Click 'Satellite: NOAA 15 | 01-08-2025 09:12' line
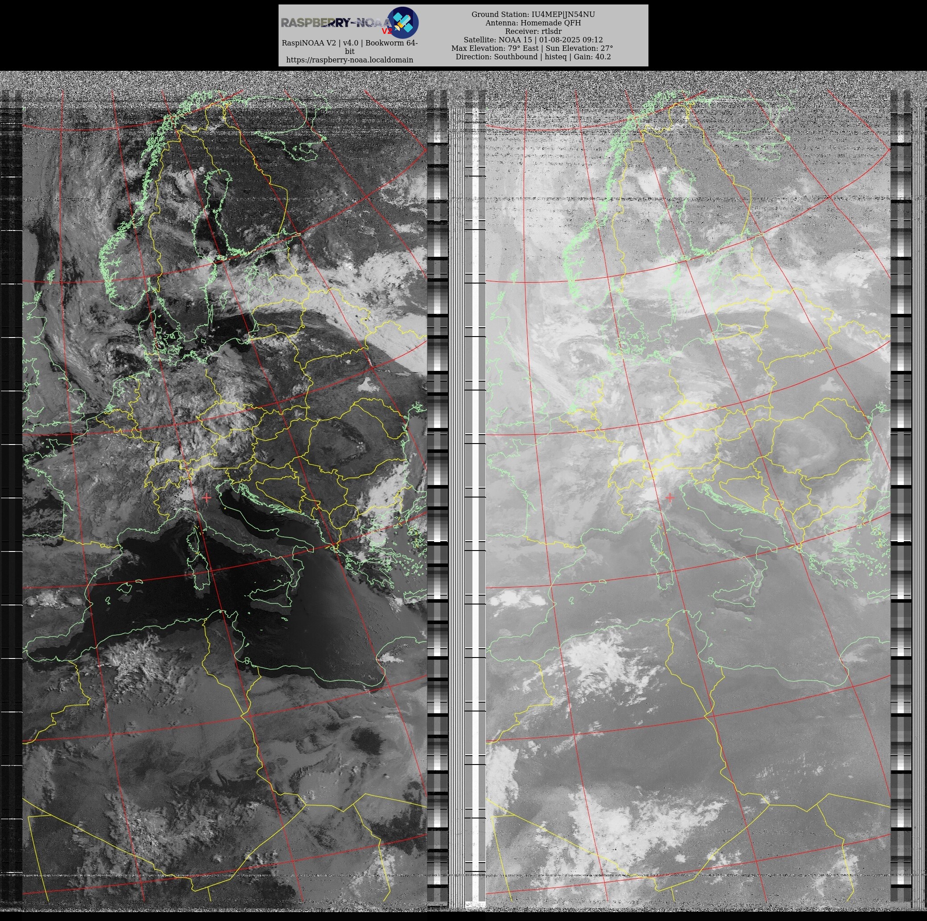 coord(533,40)
